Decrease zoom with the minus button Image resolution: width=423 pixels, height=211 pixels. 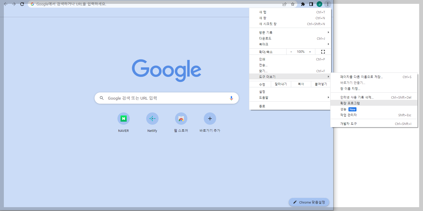point(291,52)
